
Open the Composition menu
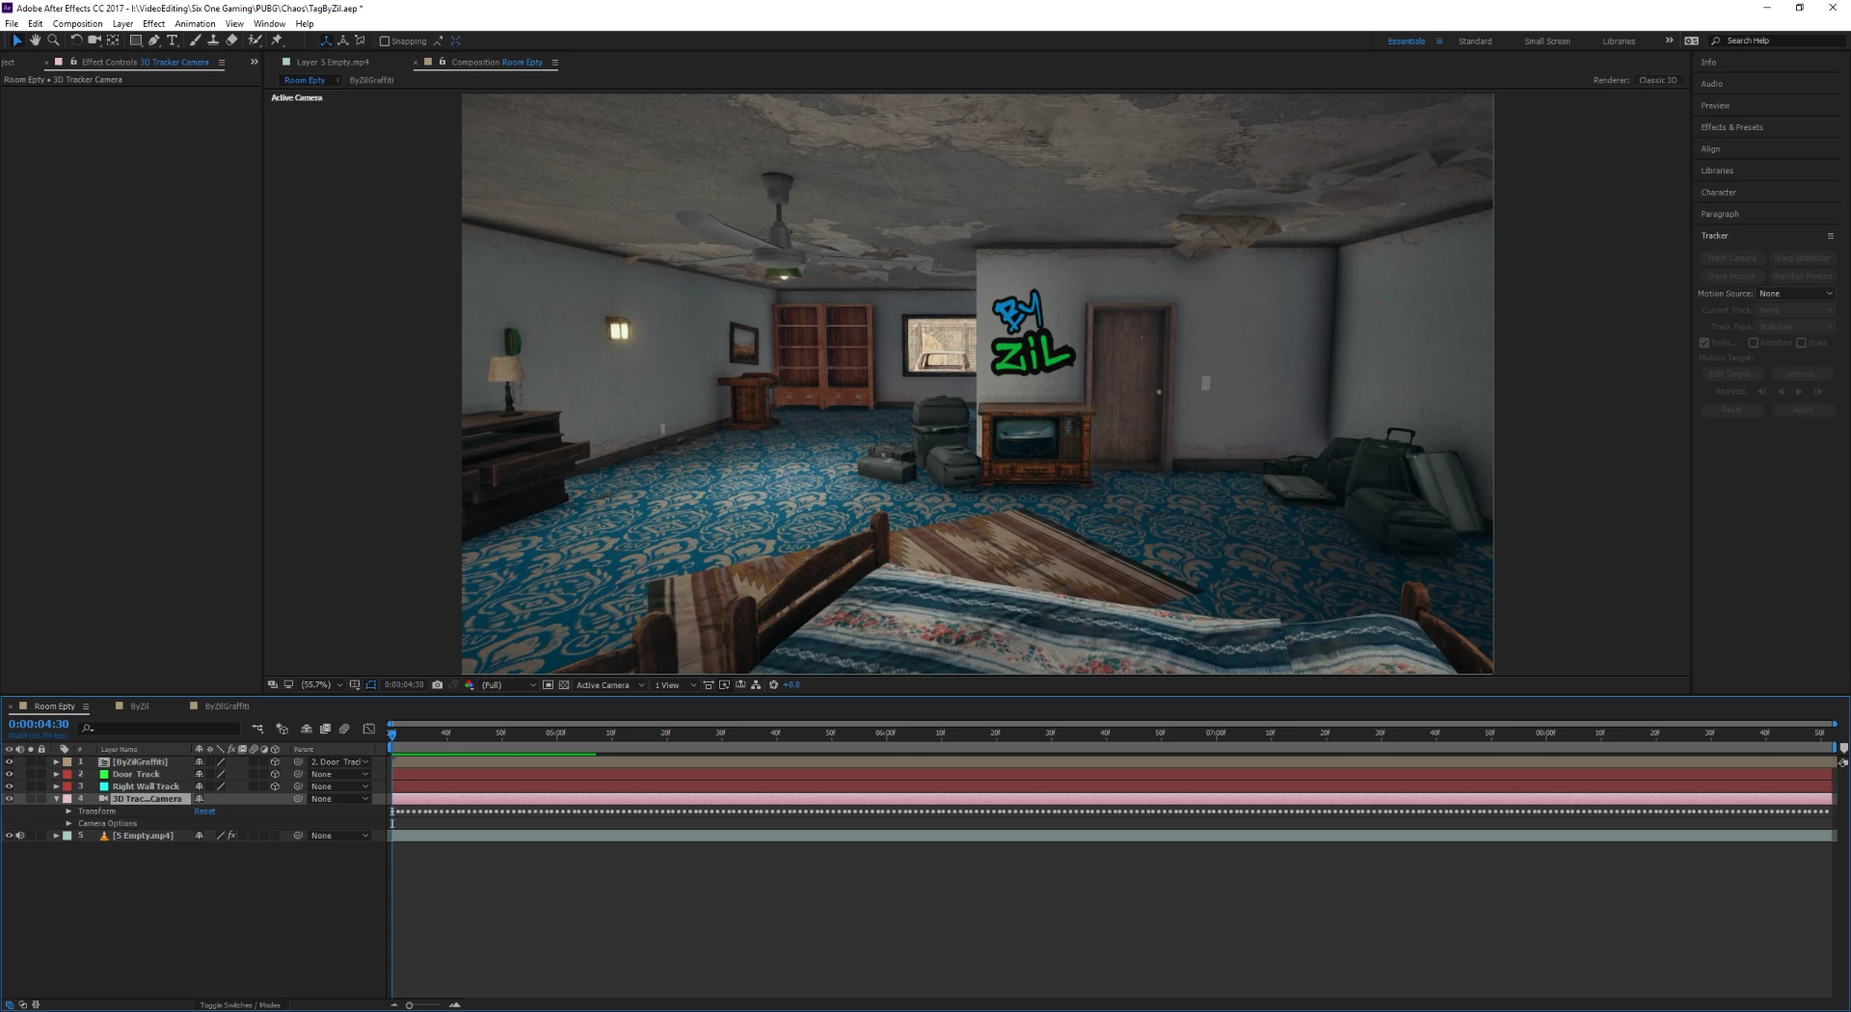[77, 24]
